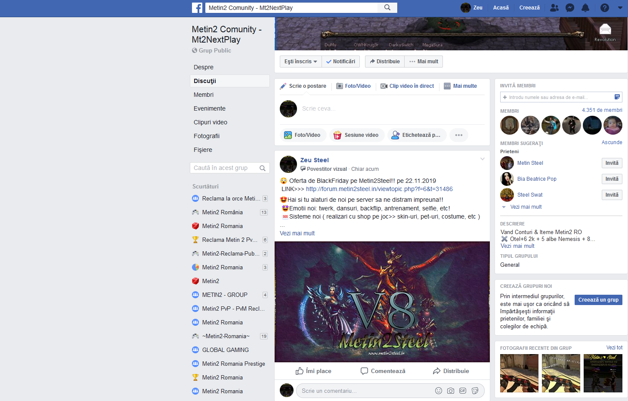Invite Bia Beatrice Pop to group
The height and width of the screenshot is (401, 628).
[612, 179]
